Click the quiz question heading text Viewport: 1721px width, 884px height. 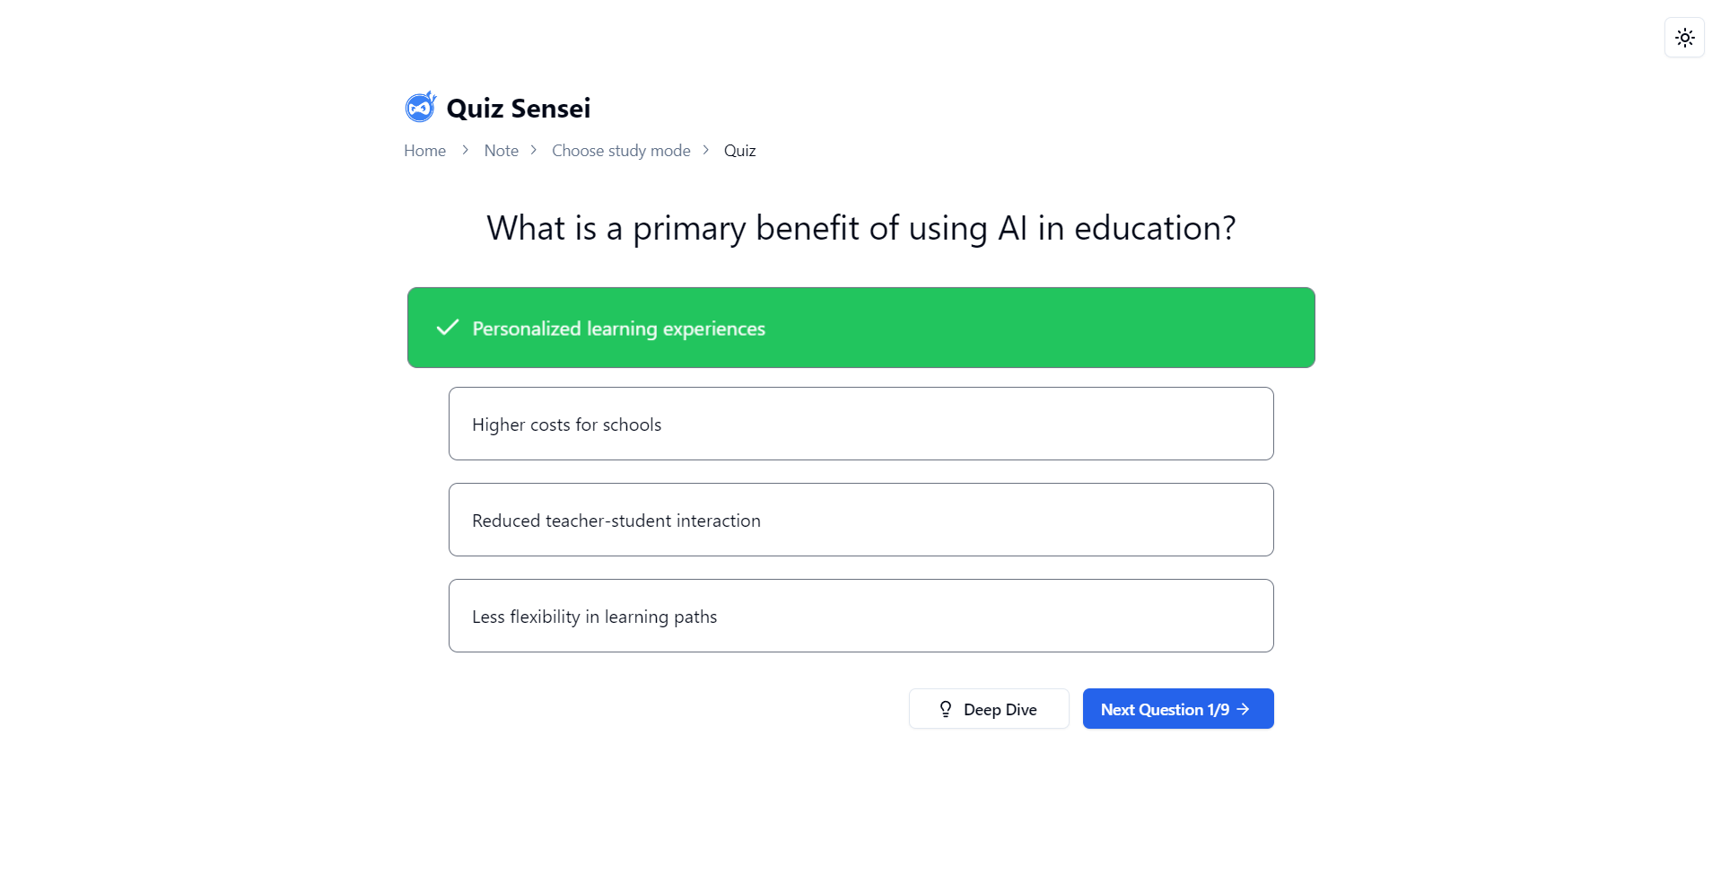(x=860, y=228)
